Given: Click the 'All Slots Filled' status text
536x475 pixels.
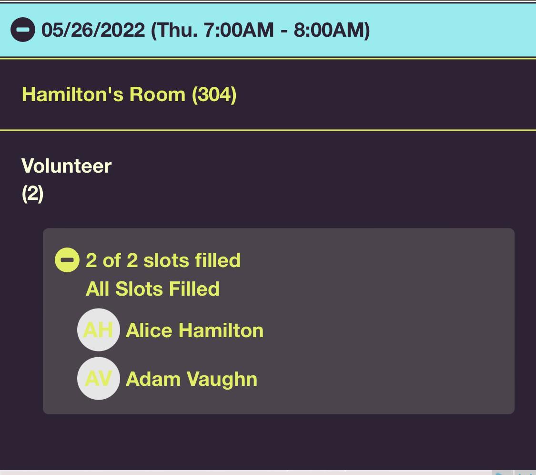Looking at the screenshot, I should click(152, 289).
